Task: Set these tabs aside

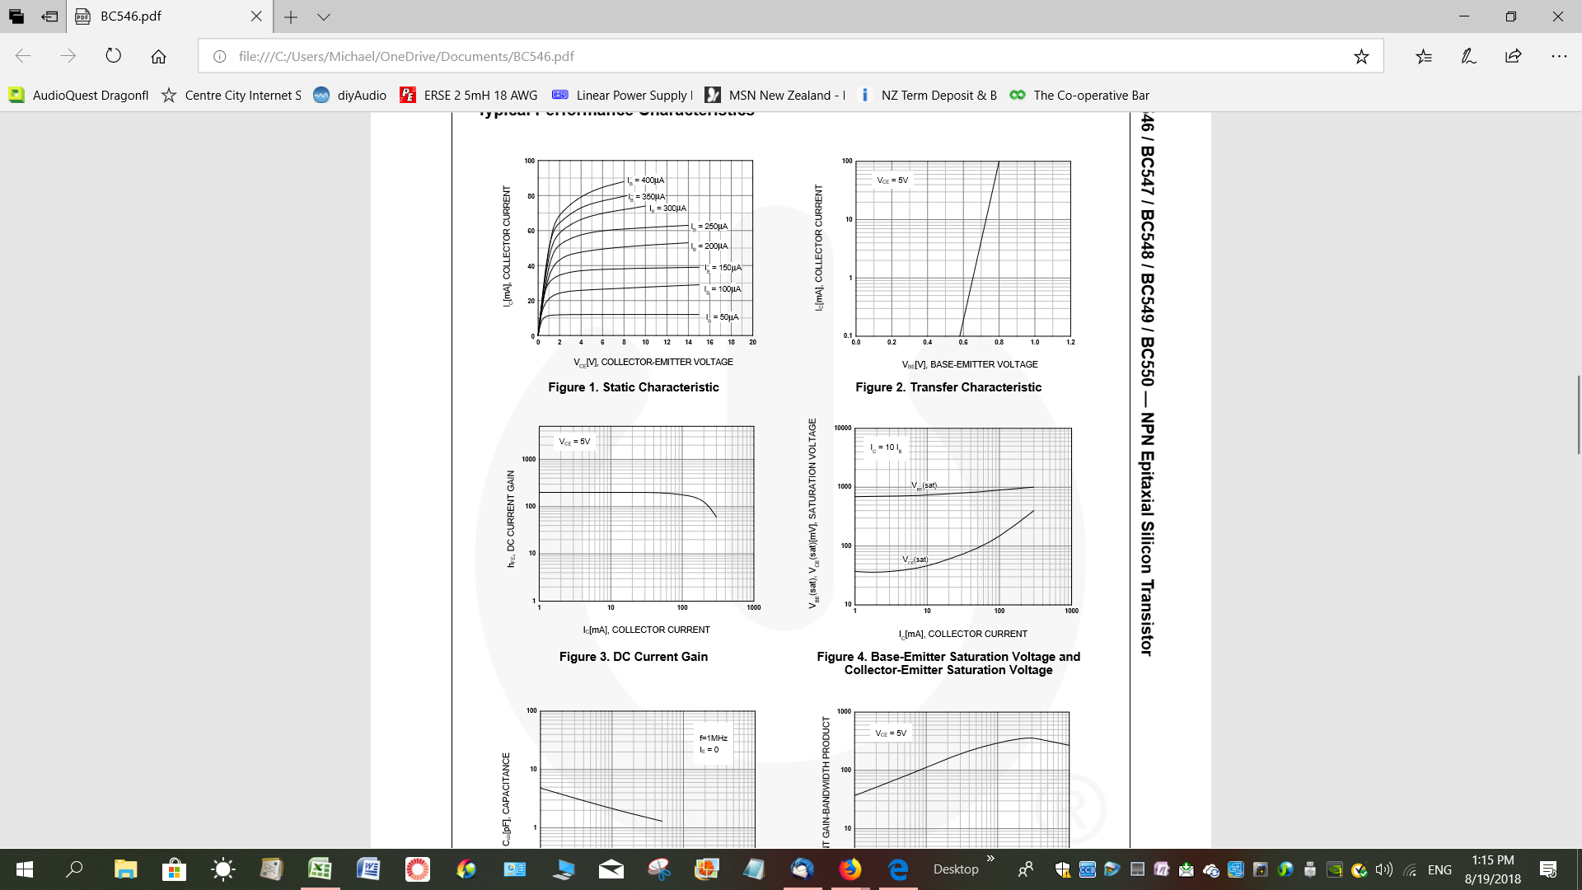Action: click(50, 16)
